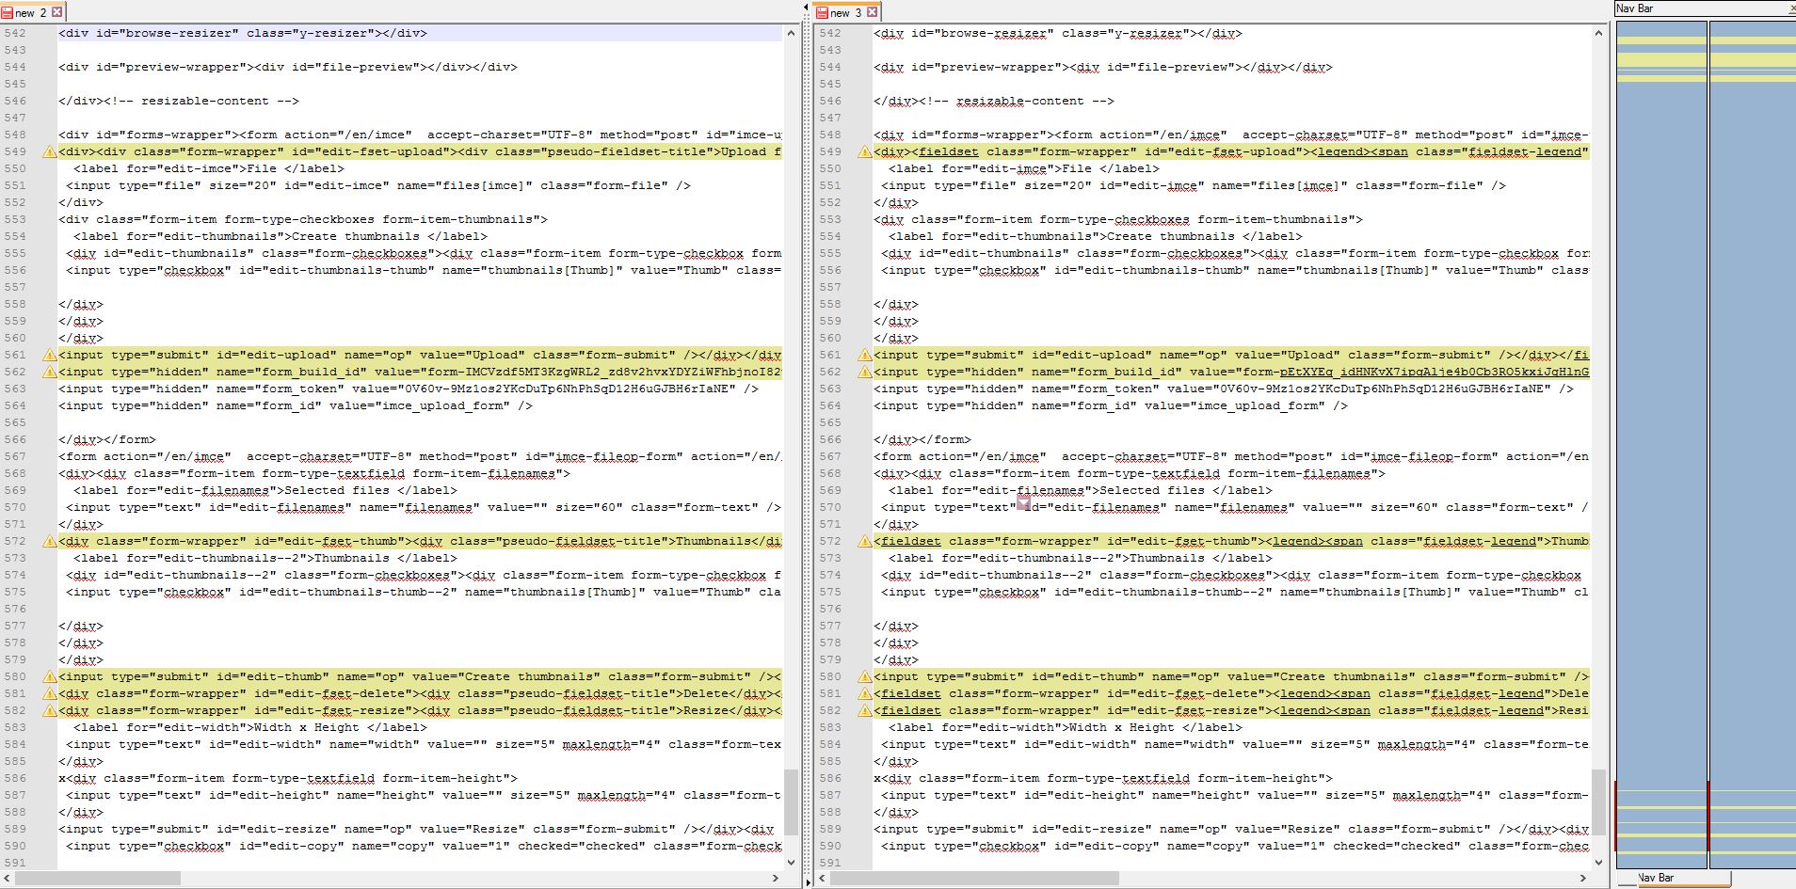
Task: Click the right arrow of new 3's horizontal scrollbar
Action: pyautogui.click(x=1583, y=878)
